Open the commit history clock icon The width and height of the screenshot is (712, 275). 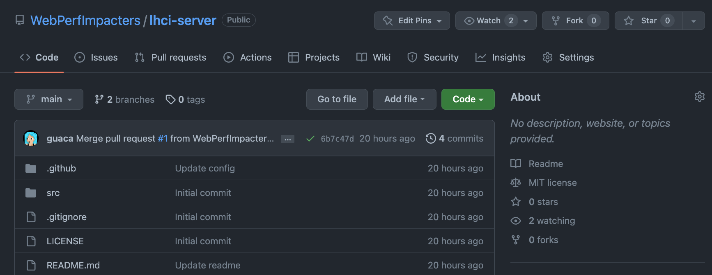pos(430,138)
